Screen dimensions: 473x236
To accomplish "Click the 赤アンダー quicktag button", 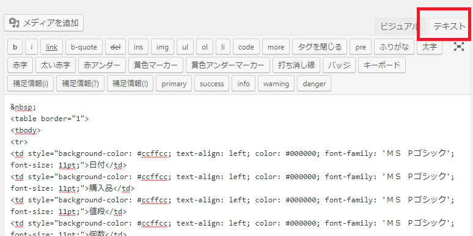I will tap(102, 65).
